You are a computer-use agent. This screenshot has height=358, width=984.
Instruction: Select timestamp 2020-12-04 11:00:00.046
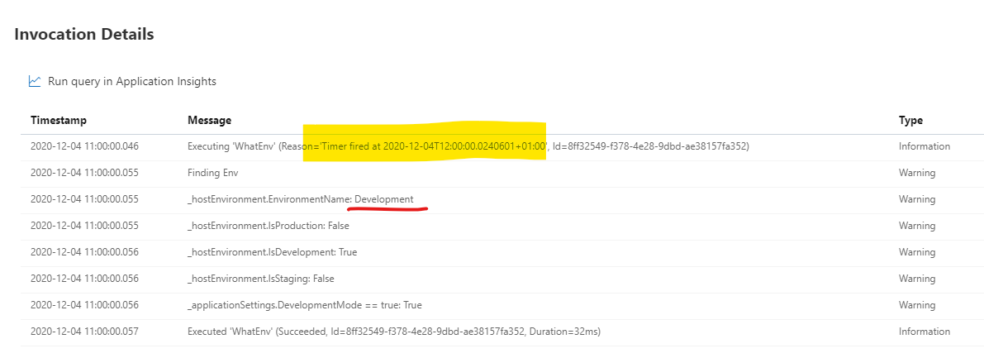pos(84,146)
